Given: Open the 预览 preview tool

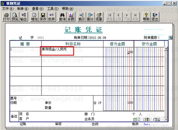Looking at the screenshot, I should point(15,17).
